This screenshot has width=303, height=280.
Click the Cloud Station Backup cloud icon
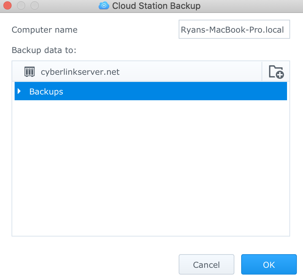click(x=104, y=6)
